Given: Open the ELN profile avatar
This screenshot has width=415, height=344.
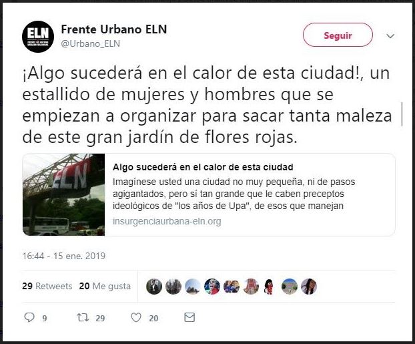Looking at the screenshot, I should click(38, 37).
